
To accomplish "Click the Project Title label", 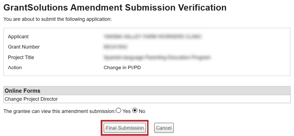I will (21, 57).
